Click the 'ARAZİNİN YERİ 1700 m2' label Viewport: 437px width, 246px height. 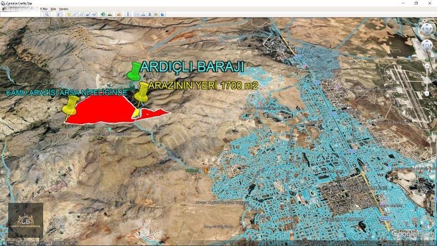tap(203, 85)
